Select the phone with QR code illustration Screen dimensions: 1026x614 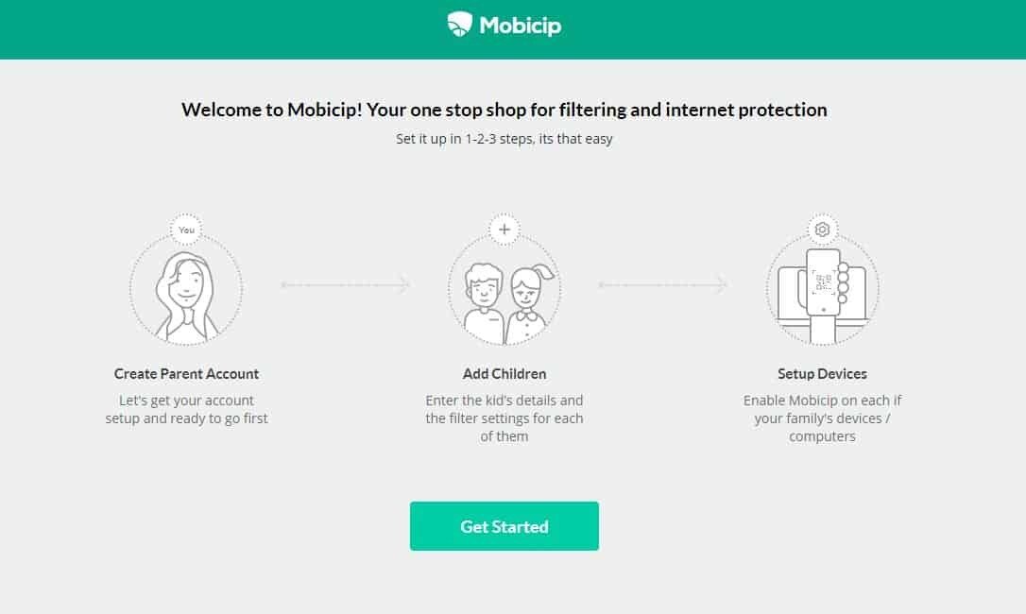tap(824, 283)
